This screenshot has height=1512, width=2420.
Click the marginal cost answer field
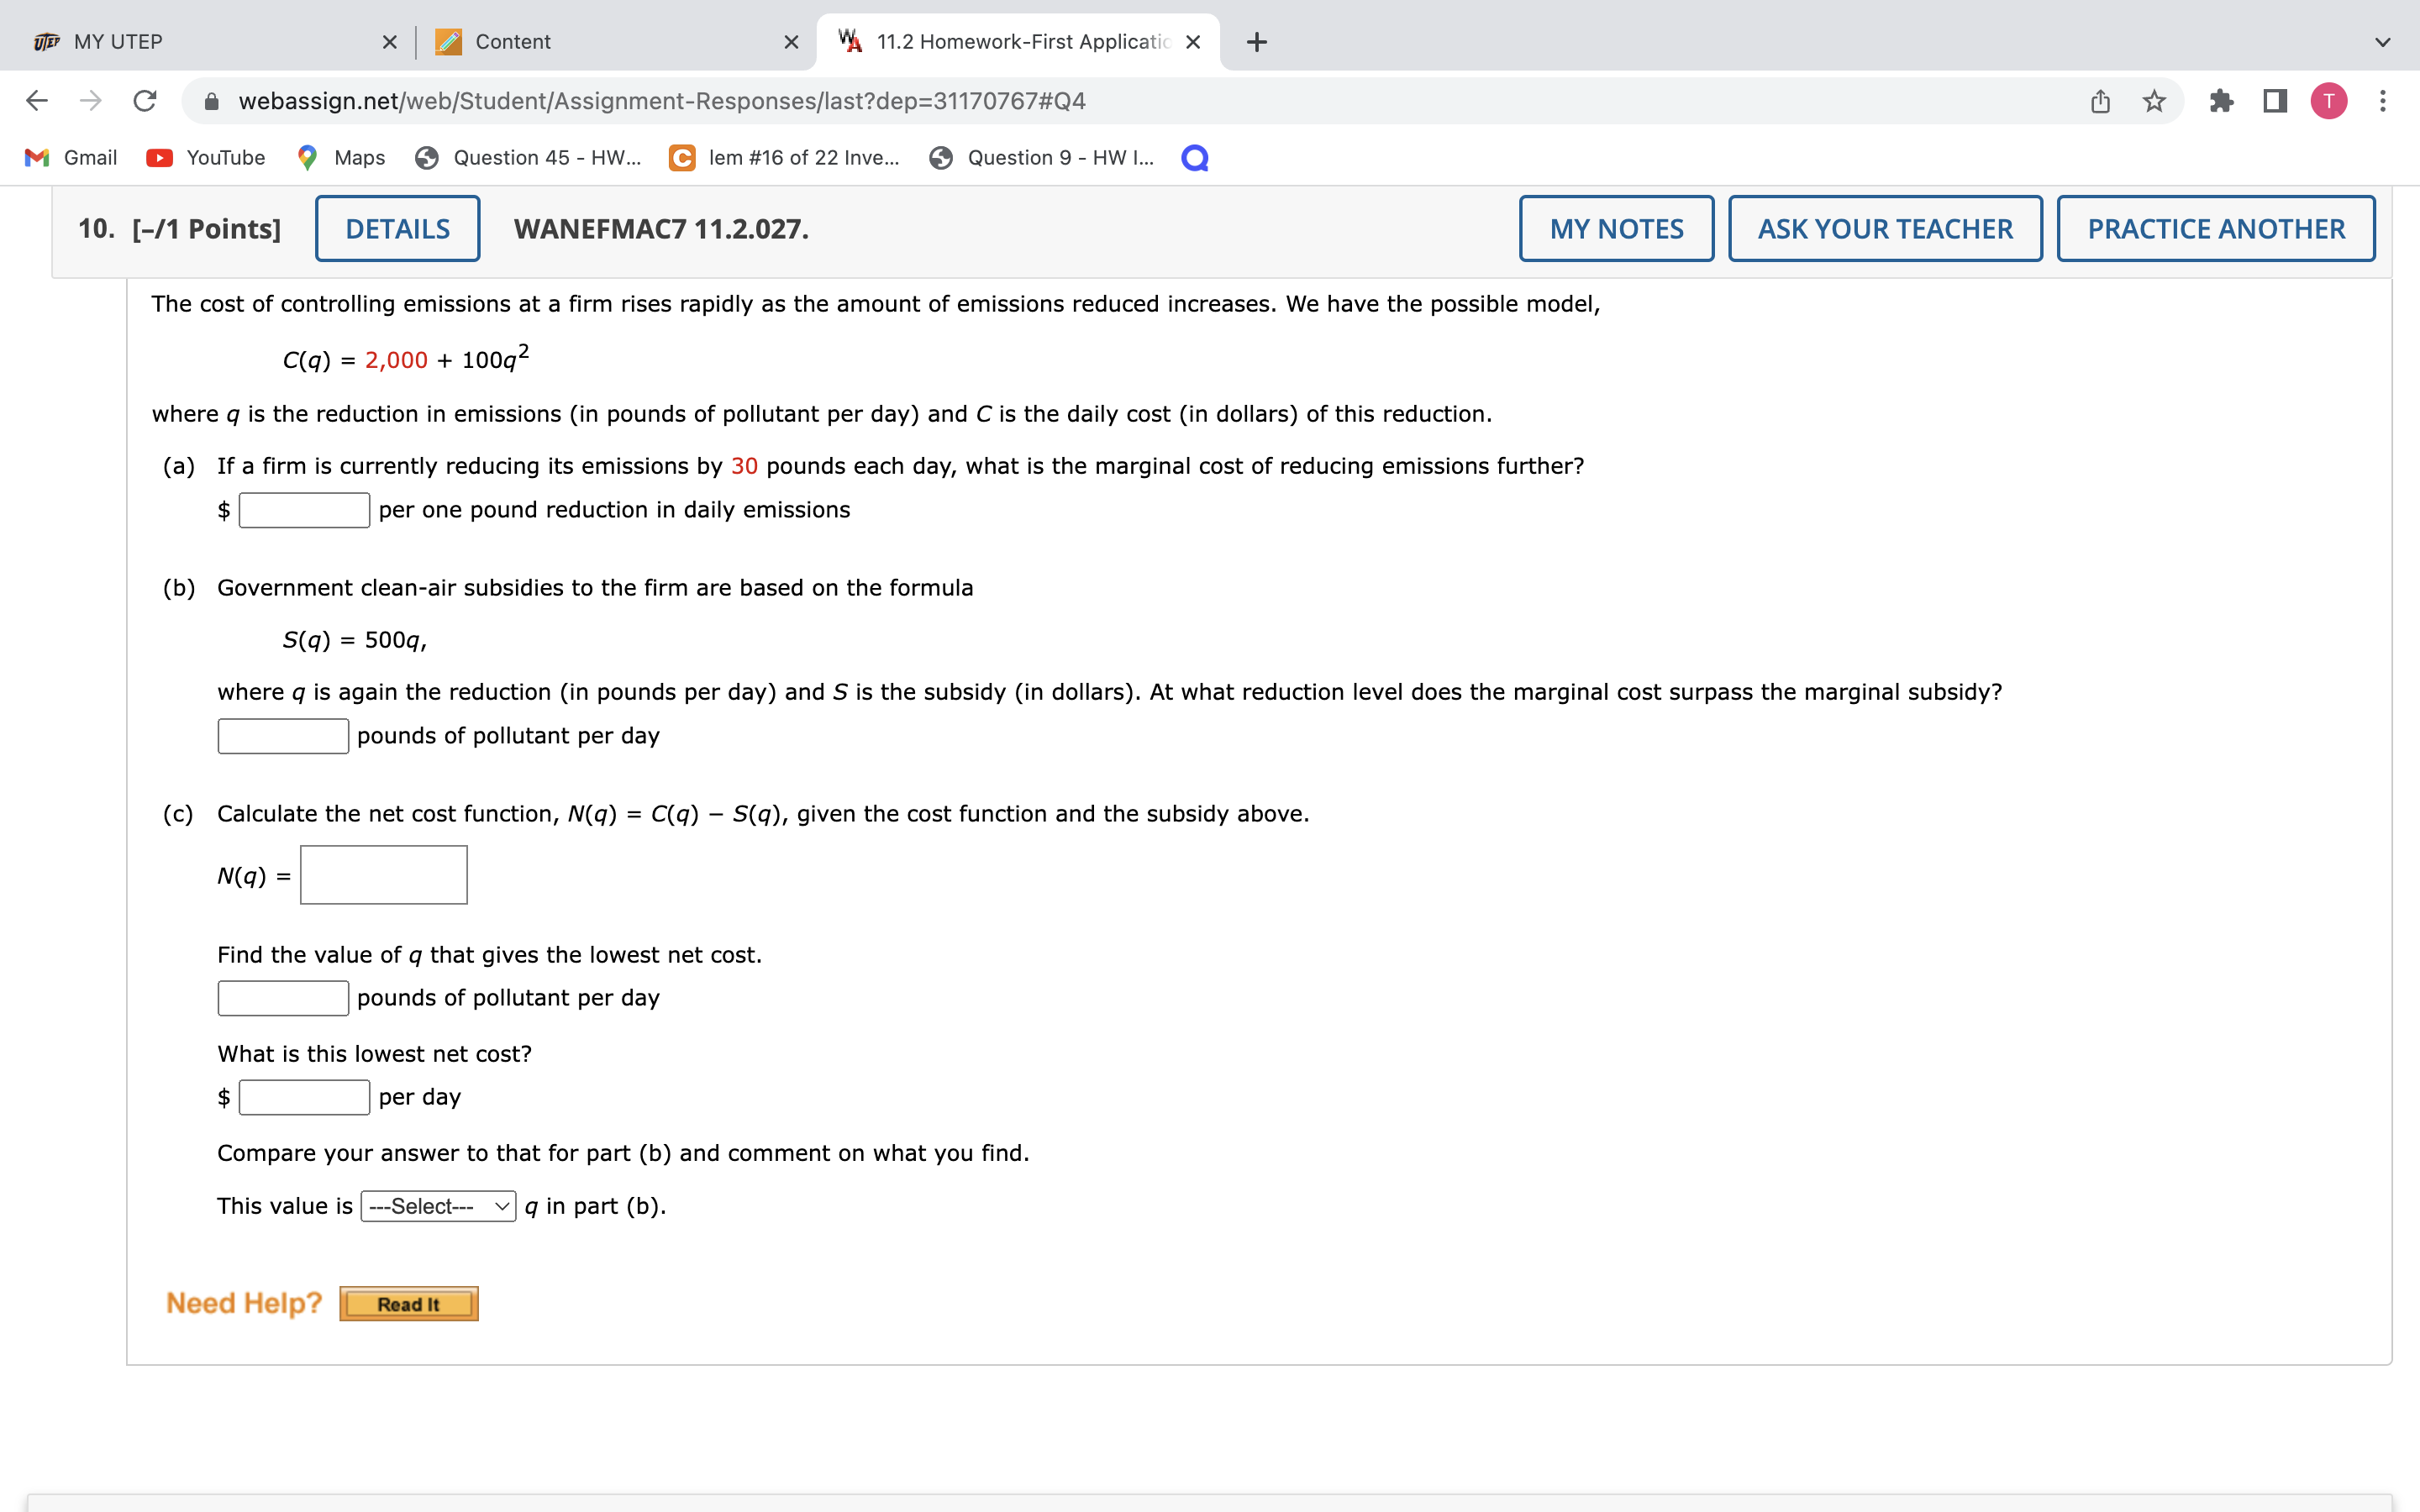click(304, 510)
